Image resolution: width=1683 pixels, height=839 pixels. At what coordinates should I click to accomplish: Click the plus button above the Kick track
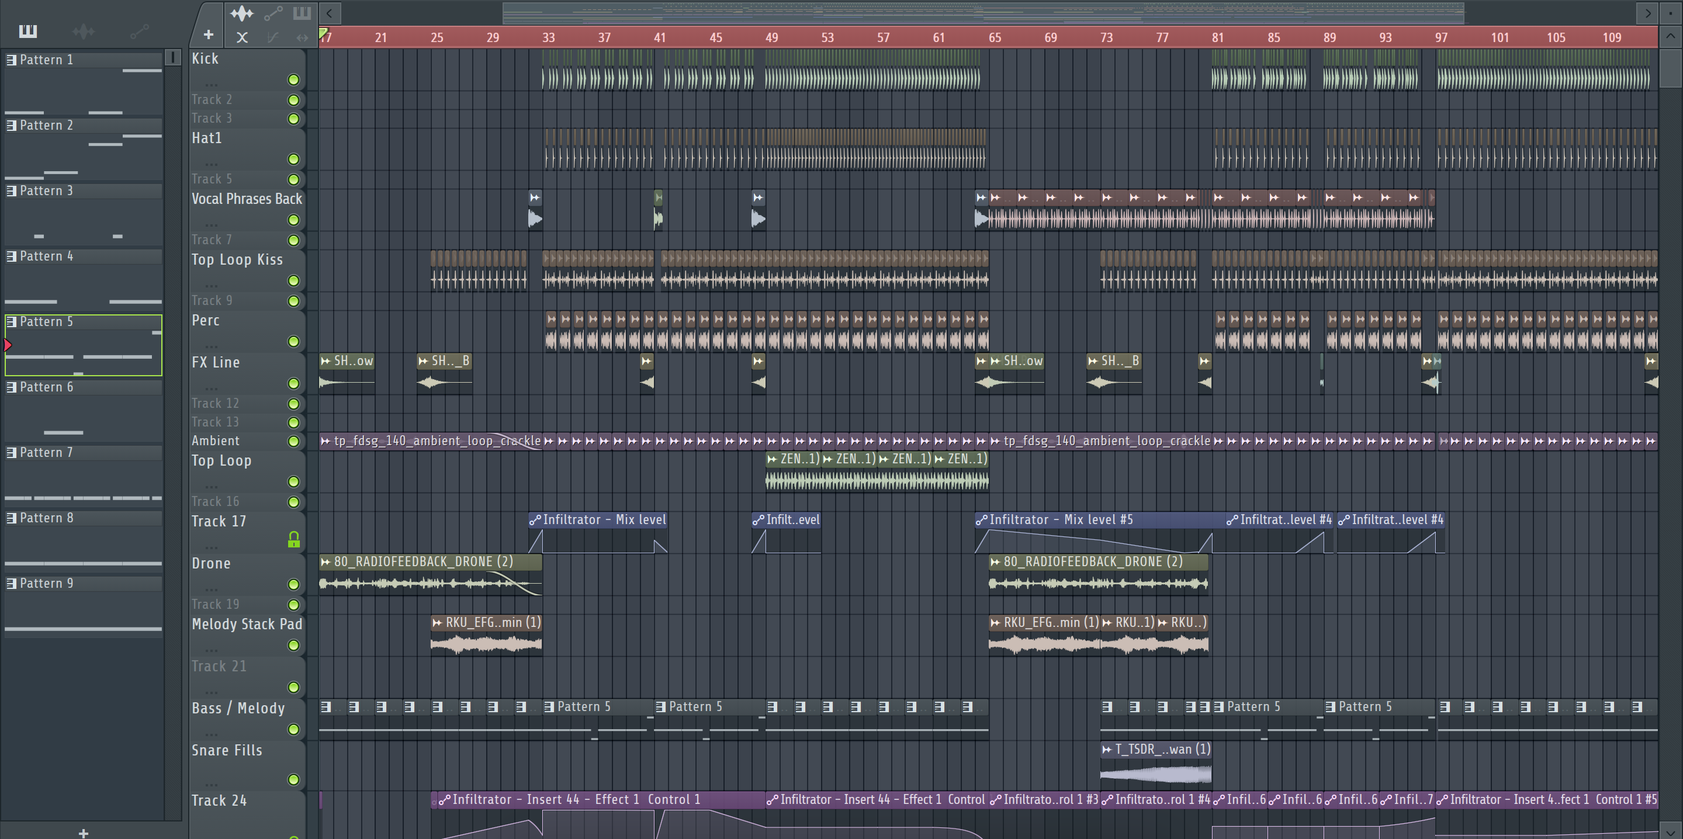coord(209,34)
